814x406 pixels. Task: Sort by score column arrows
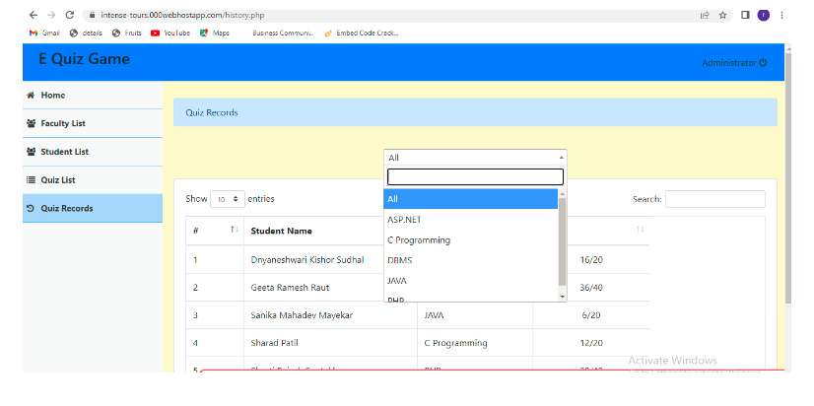coord(641,230)
